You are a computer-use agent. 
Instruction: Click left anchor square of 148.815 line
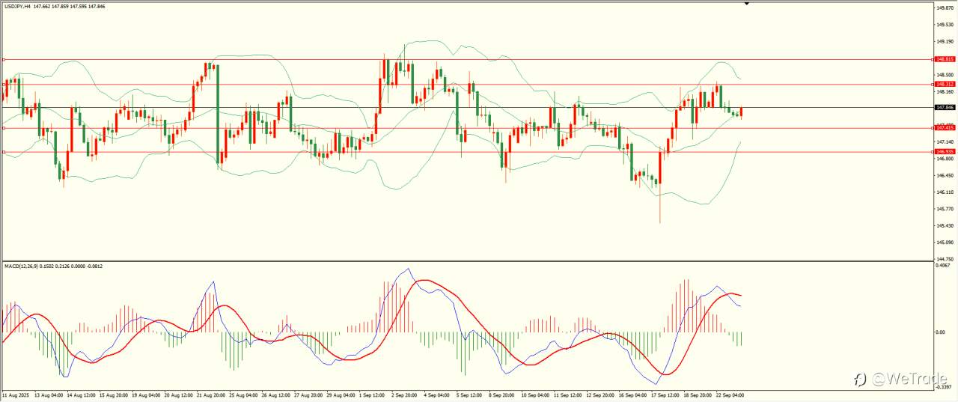(4, 59)
